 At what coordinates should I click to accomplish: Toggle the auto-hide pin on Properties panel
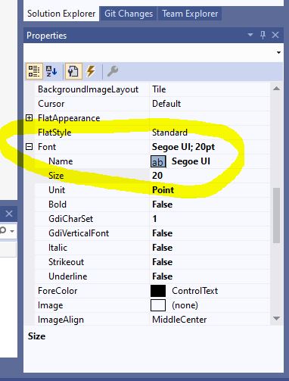point(263,35)
